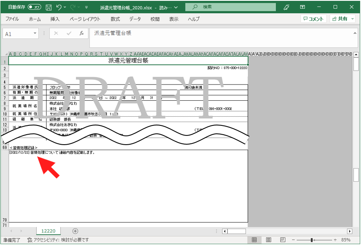Click the zoom slider in status bar
This screenshot has width=361, height=245.
tap(312, 240)
